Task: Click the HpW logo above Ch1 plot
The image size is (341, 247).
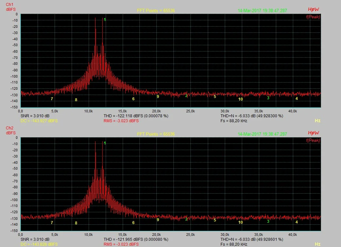Action: click(x=314, y=9)
